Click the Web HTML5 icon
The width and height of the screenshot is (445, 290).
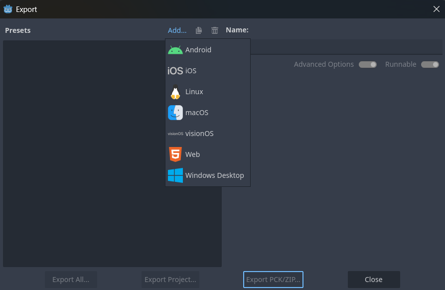click(x=175, y=154)
